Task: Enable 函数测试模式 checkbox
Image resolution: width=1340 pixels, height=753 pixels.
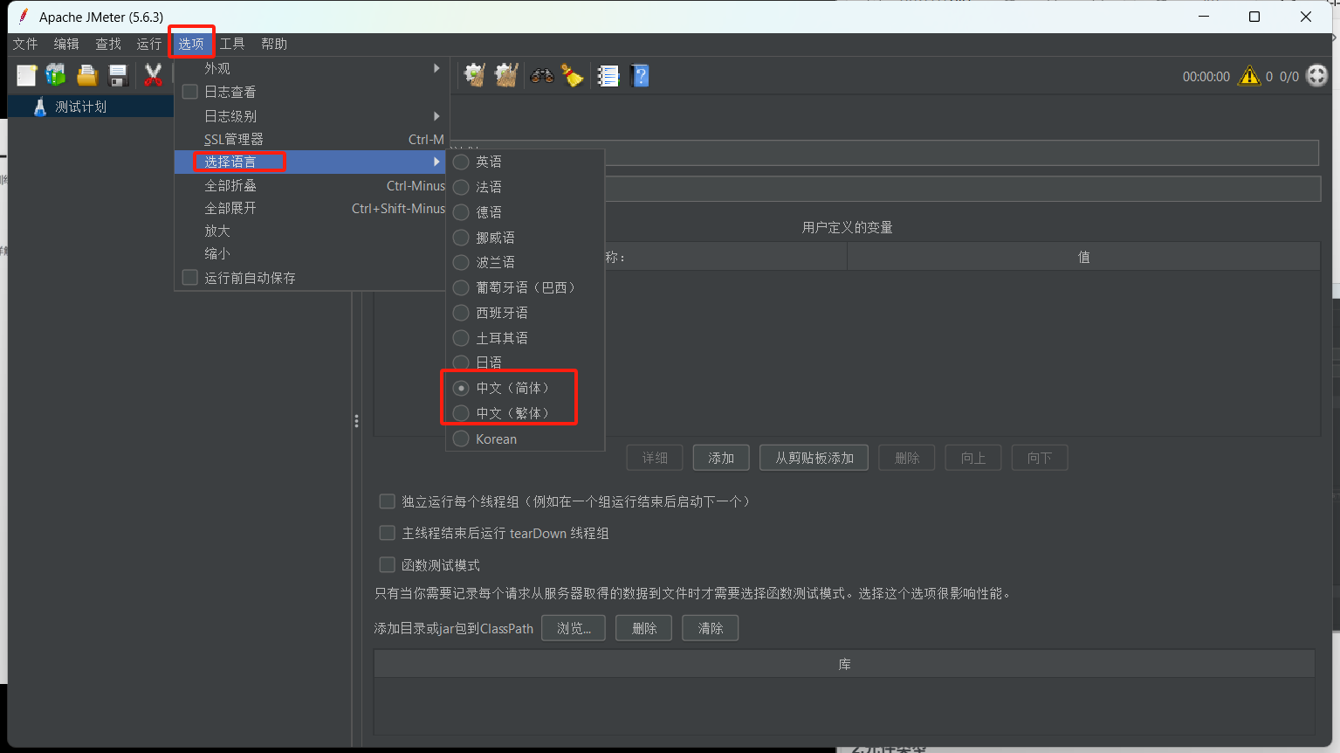Action: (x=387, y=564)
